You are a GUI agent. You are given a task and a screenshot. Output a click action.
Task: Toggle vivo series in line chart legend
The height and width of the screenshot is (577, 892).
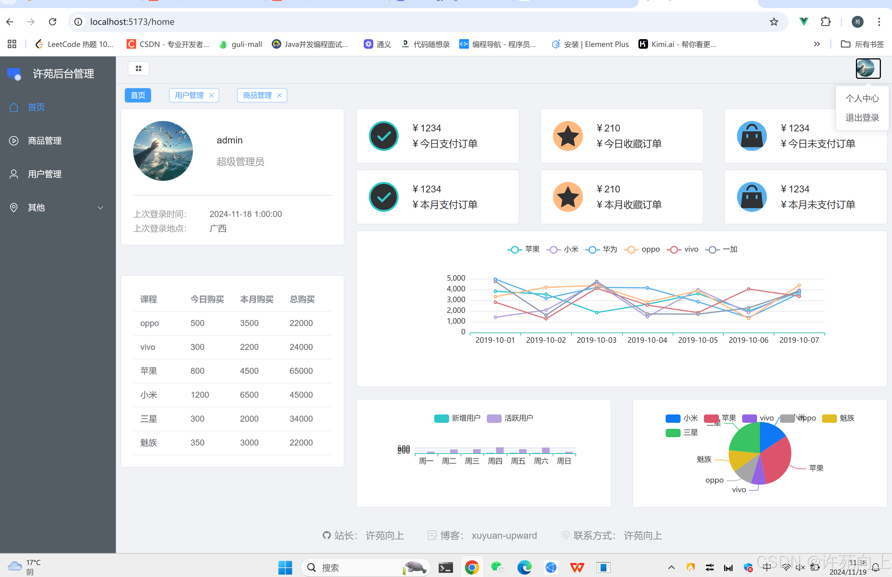click(682, 250)
